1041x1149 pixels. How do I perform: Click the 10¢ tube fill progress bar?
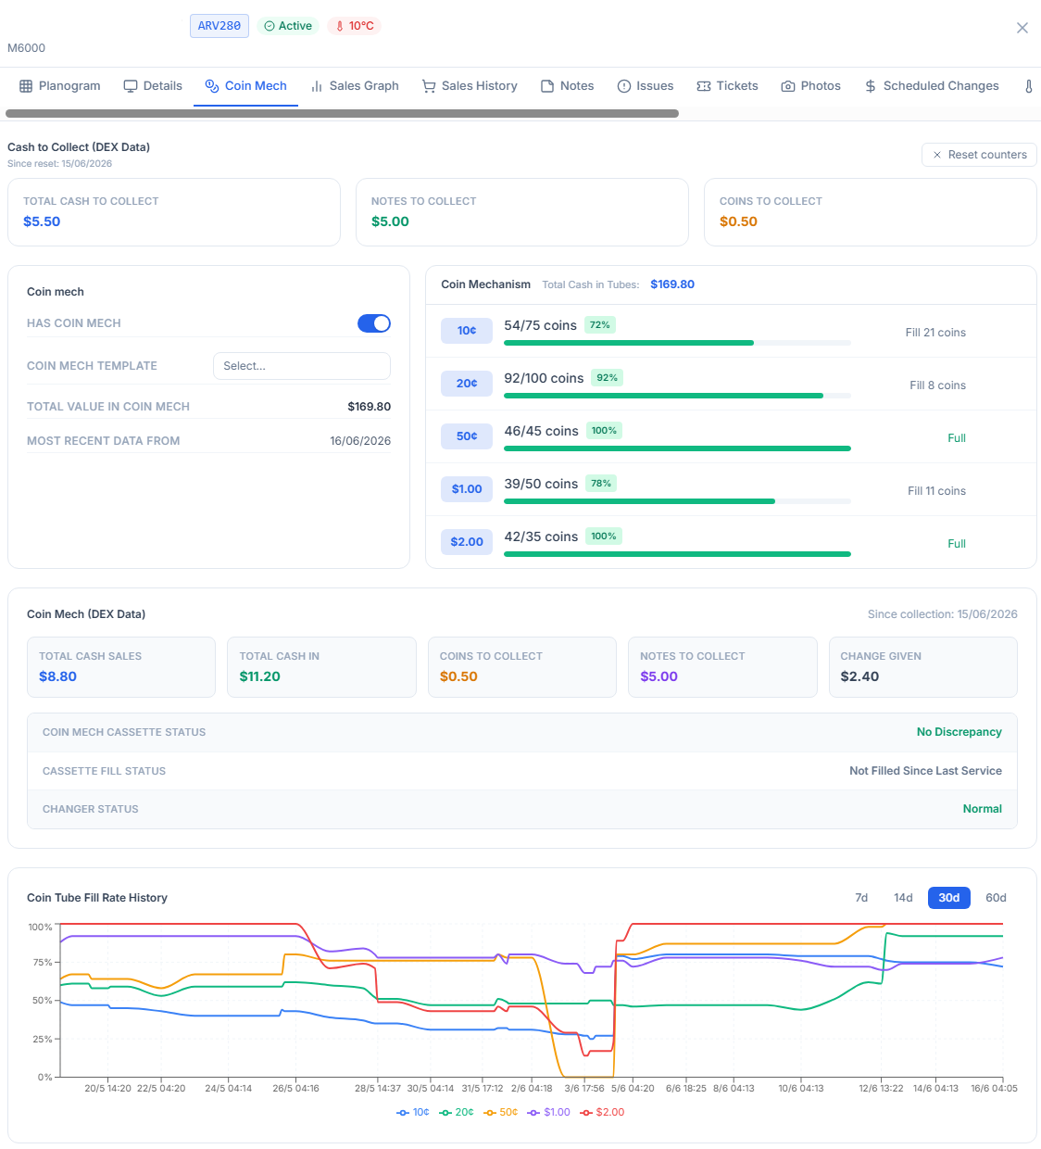677,343
